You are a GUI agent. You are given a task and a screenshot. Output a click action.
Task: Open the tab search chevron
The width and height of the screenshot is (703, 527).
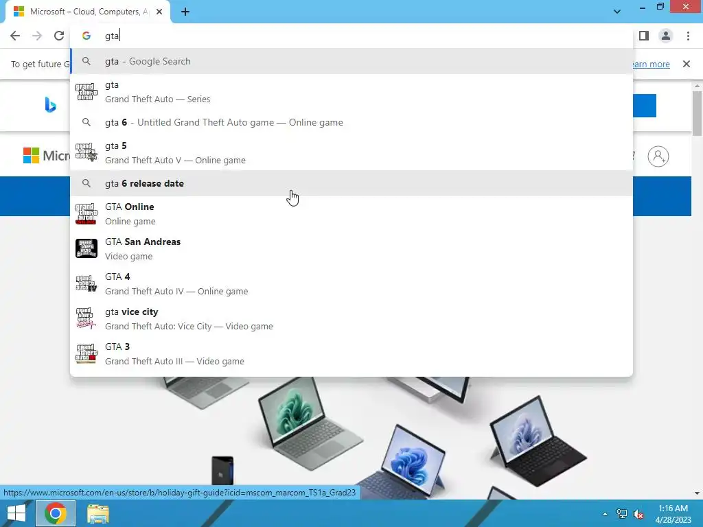[617, 12]
